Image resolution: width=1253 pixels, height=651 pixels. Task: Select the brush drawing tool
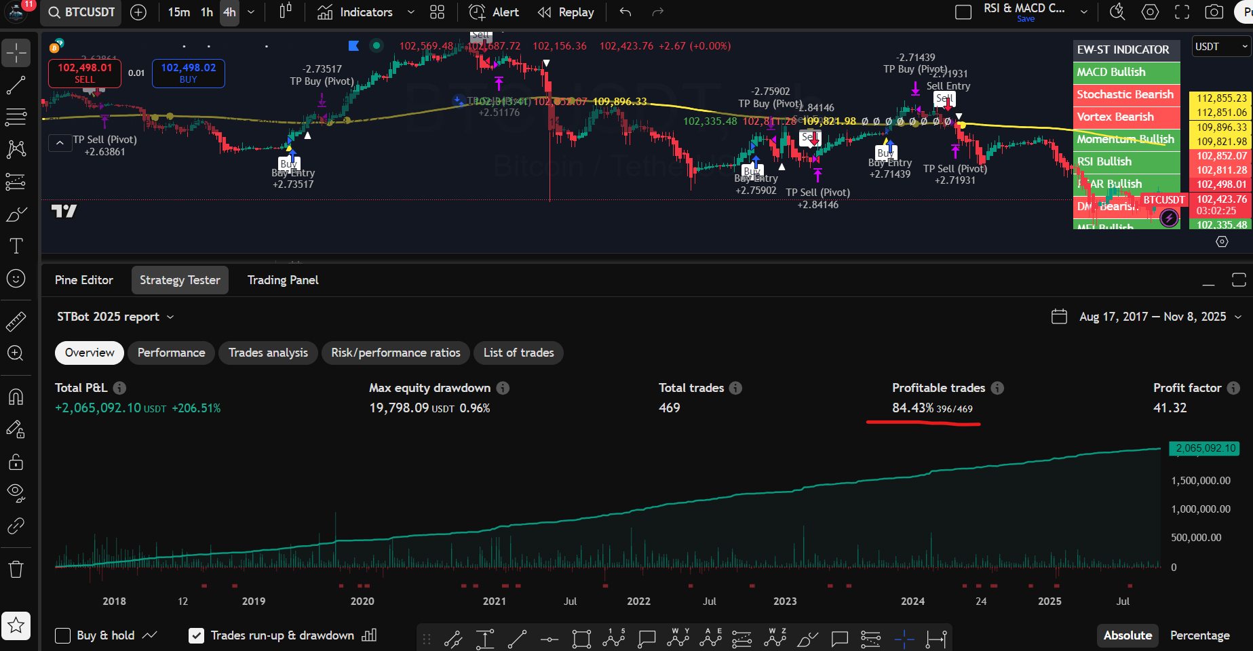[x=16, y=214]
